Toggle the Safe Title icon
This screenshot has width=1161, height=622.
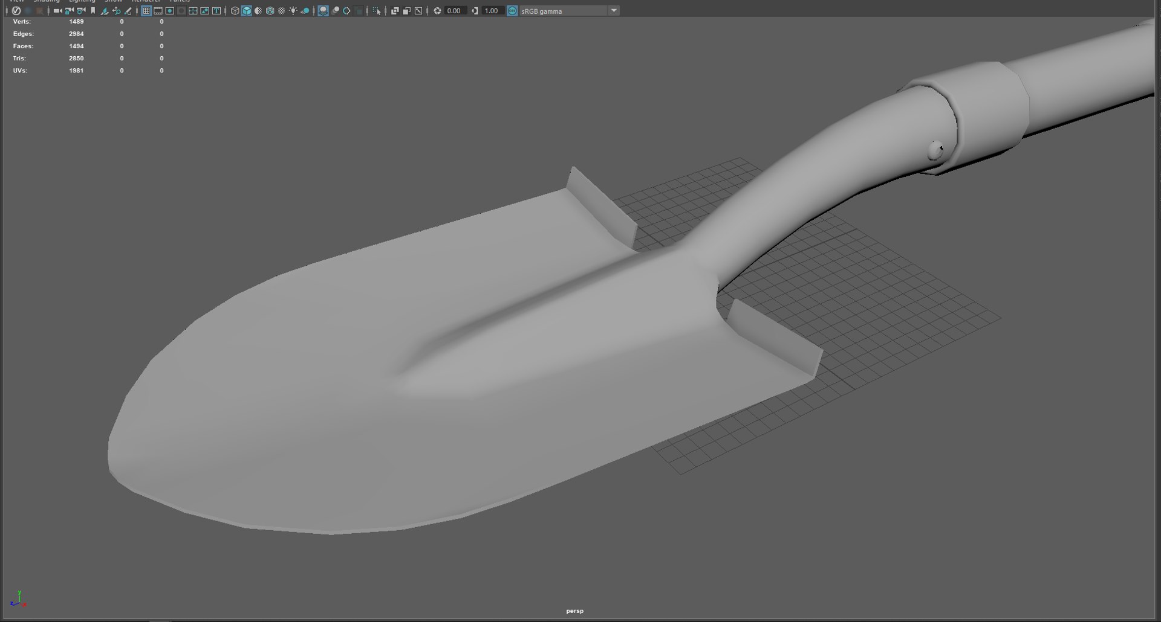click(216, 11)
